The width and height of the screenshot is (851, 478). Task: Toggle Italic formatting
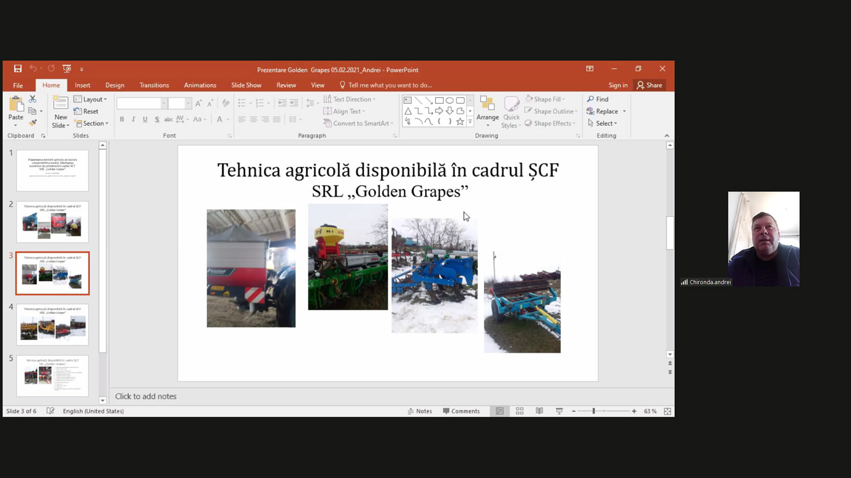[133, 119]
